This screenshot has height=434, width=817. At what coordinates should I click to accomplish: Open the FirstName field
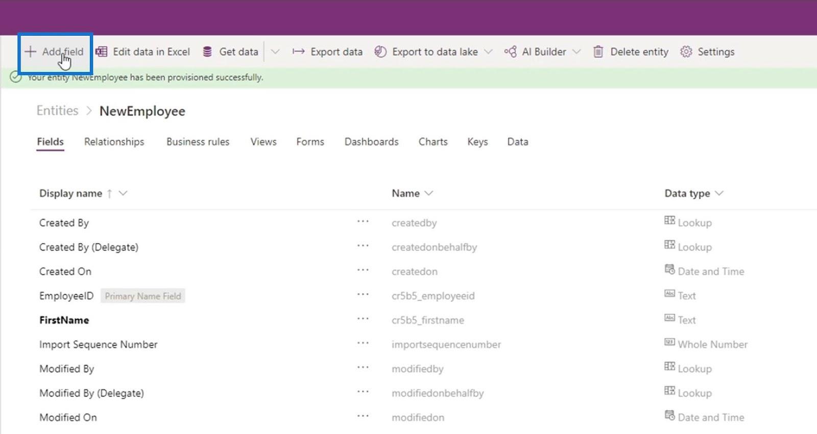pos(64,320)
